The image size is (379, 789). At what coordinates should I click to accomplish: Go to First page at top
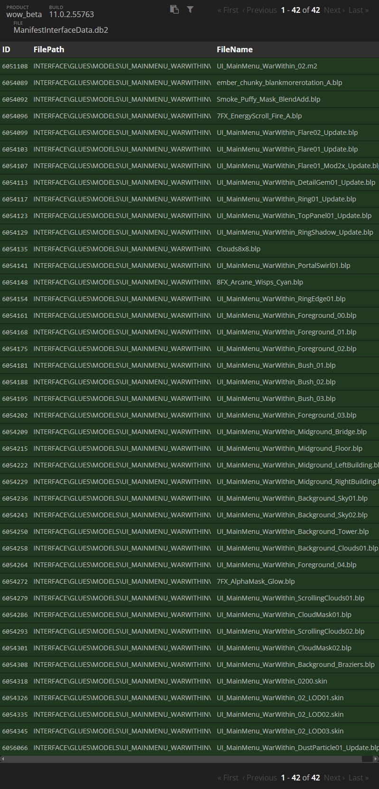click(x=228, y=10)
